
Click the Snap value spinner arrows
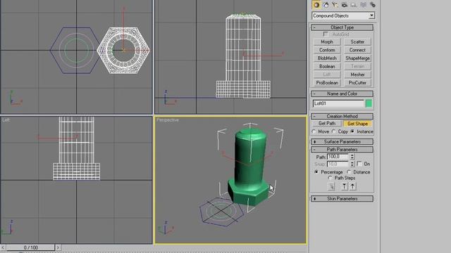click(352, 164)
